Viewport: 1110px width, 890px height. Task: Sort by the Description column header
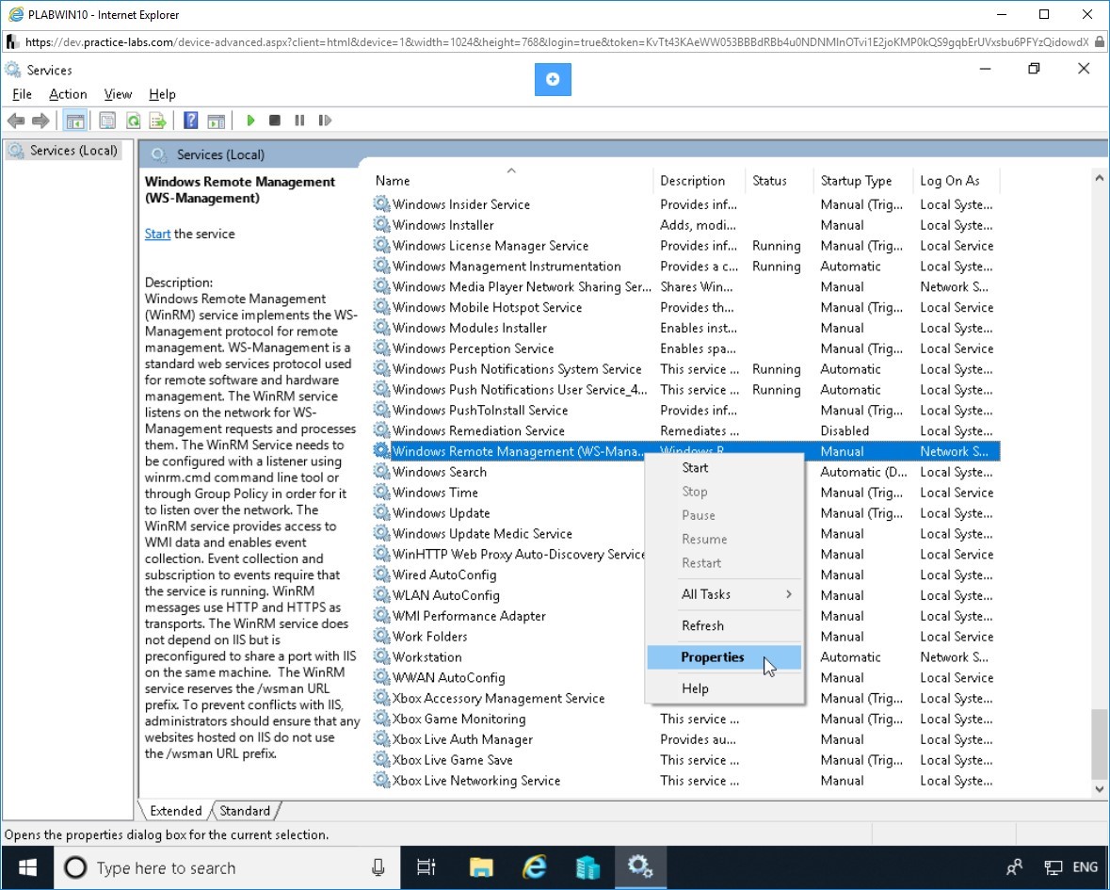699,181
